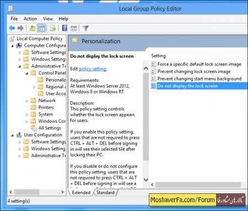This screenshot has height=211, width=248.
Task: Expand Software Settings under User Configuration
Action: (20, 143)
